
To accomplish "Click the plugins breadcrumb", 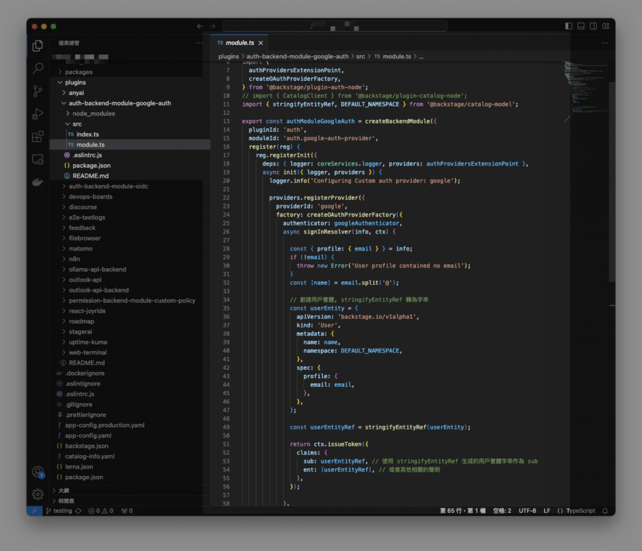I will point(228,56).
